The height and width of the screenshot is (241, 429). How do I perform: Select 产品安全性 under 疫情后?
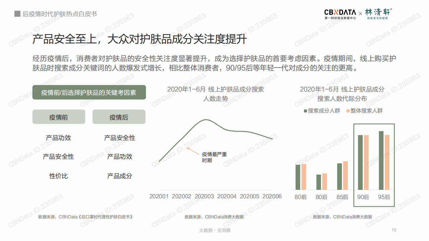120,138
